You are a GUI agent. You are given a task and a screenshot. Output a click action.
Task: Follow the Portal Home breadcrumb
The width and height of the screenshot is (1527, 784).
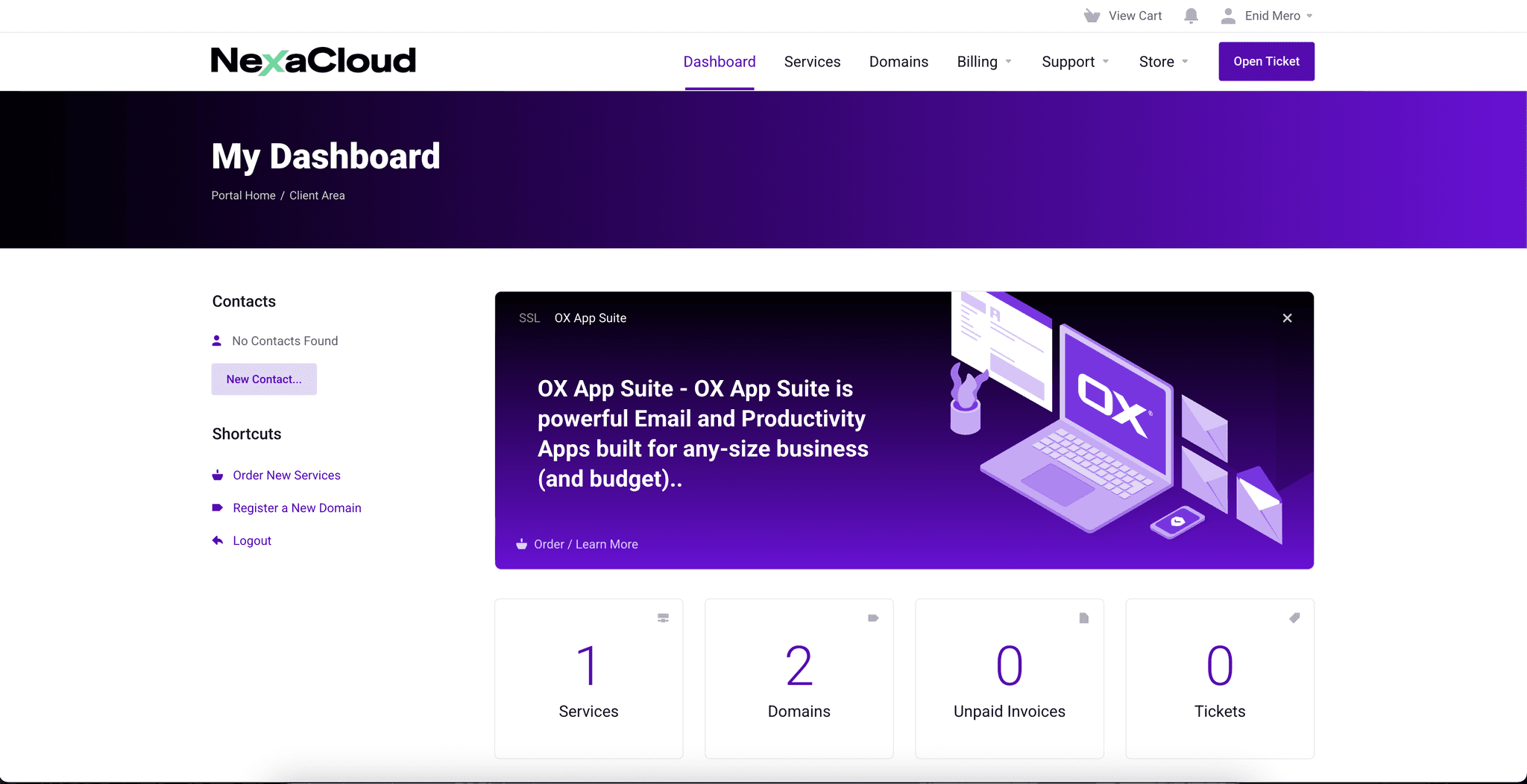tap(243, 195)
